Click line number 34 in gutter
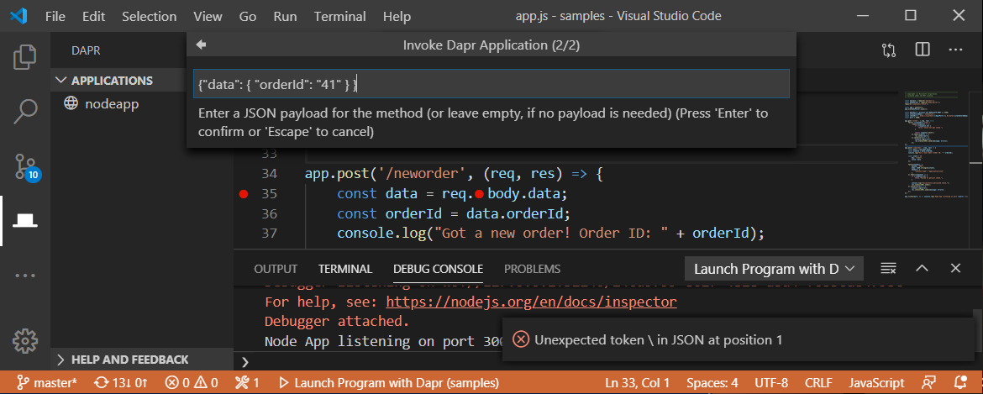 [269, 174]
